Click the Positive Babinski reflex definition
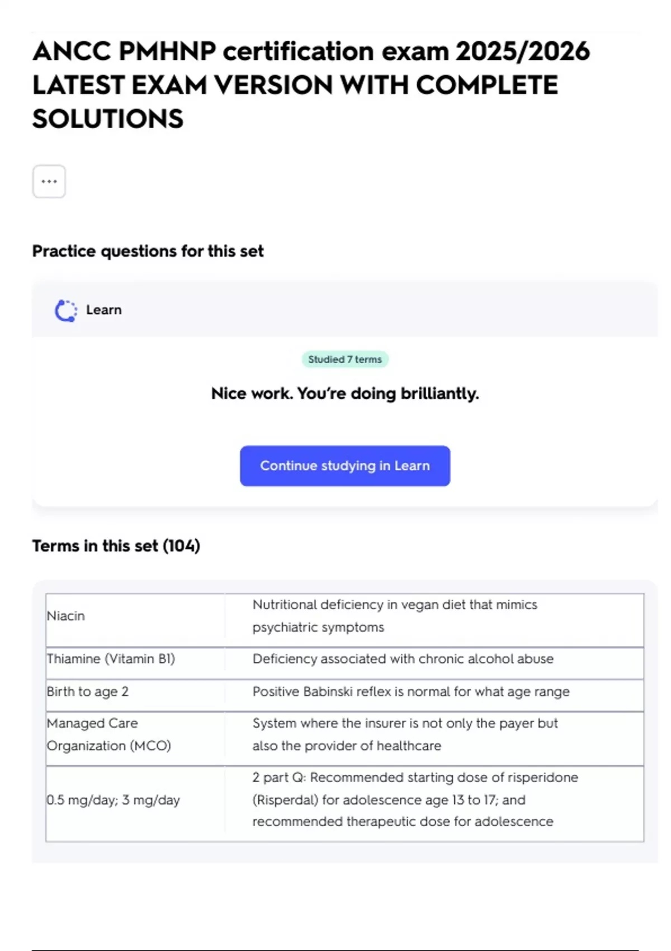Viewport: 671px width, 951px height. (x=410, y=691)
